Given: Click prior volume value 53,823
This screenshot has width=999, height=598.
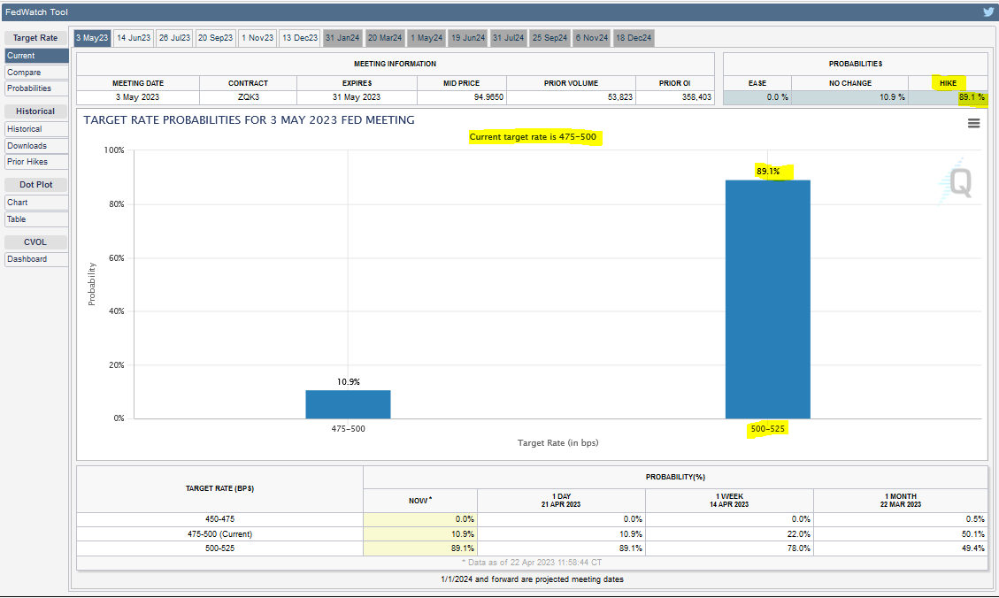Looking at the screenshot, I should [620, 97].
